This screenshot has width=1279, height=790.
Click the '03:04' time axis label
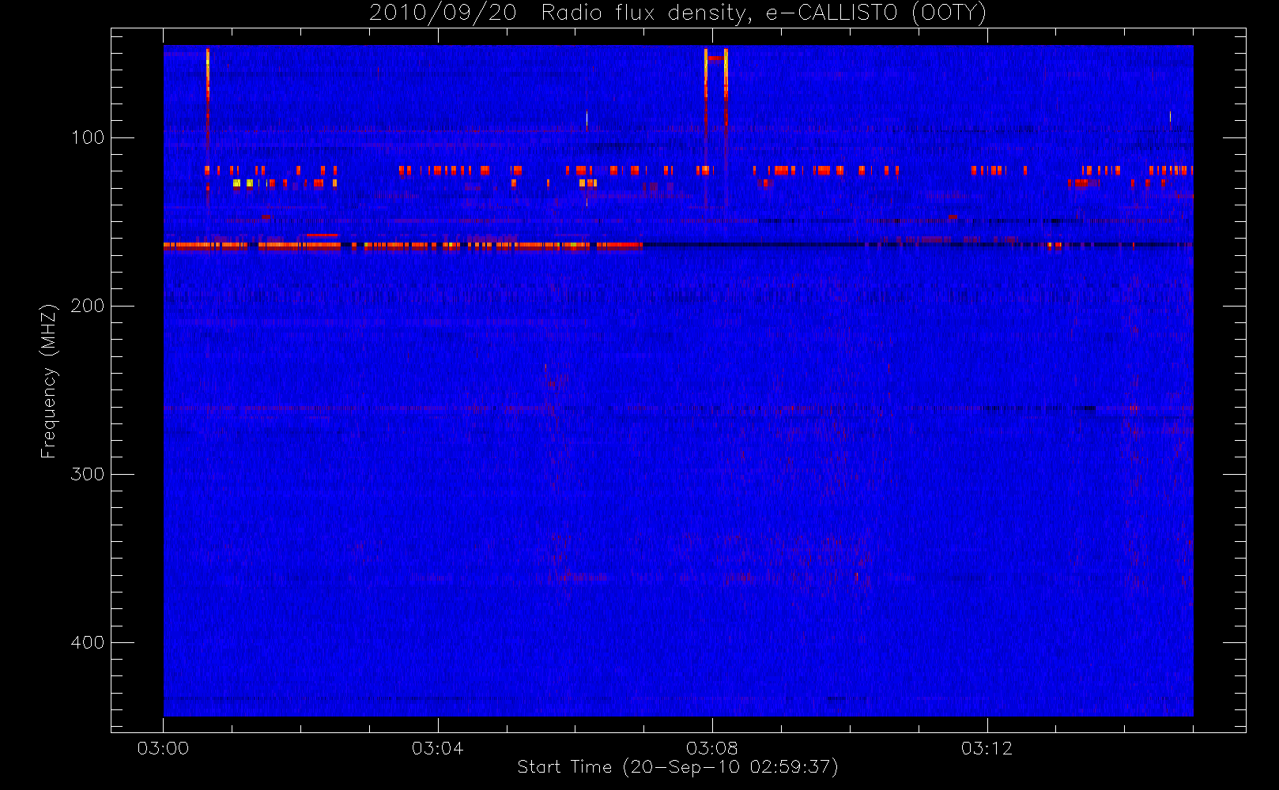[437, 748]
